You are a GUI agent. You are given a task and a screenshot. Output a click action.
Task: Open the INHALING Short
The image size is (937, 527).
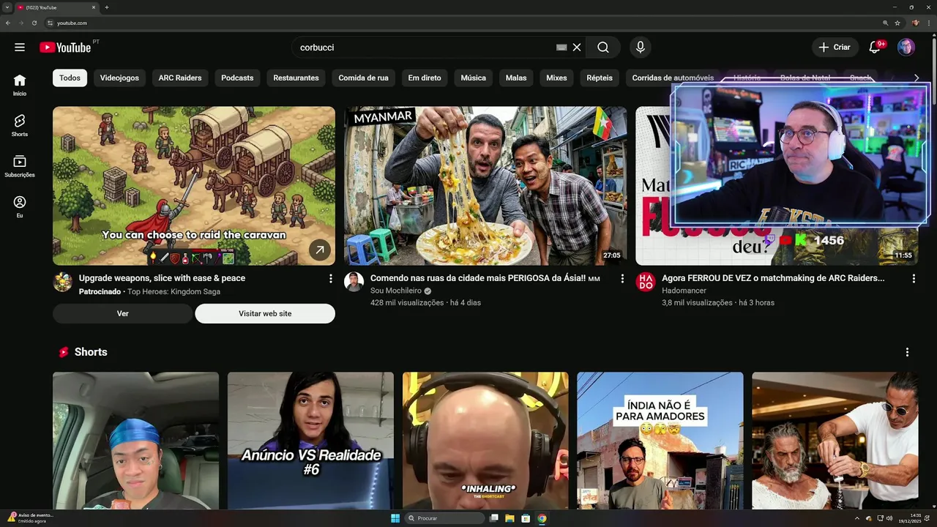click(x=485, y=441)
